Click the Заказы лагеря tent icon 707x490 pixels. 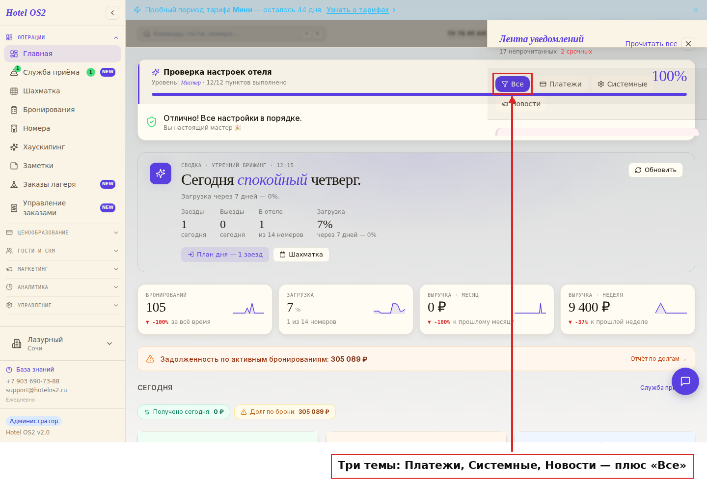coord(14,184)
